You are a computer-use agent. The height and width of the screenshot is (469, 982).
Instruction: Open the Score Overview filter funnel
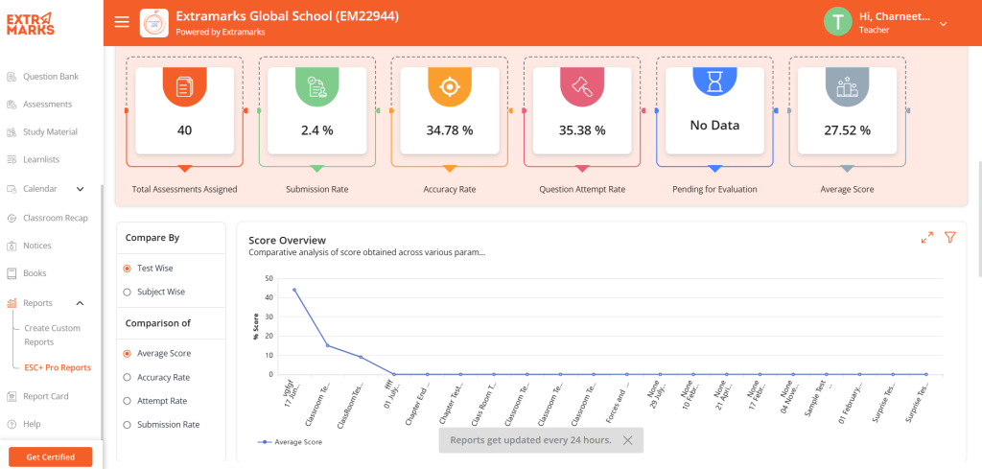(x=950, y=238)
